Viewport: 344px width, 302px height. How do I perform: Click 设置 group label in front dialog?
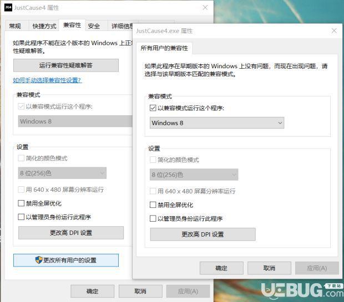tap(154, 149)
